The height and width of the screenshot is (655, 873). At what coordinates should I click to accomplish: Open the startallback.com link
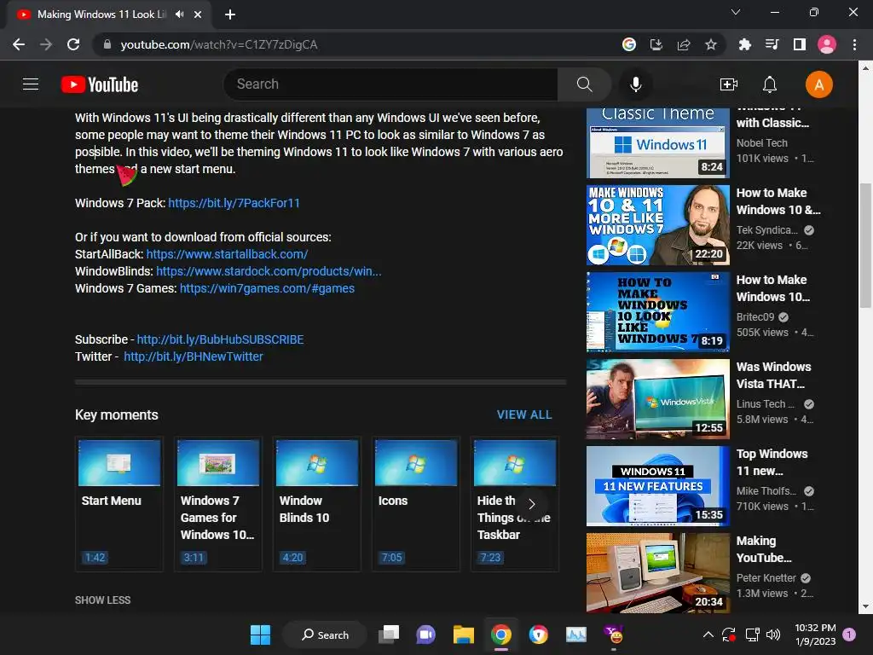(x=227, y=254)
